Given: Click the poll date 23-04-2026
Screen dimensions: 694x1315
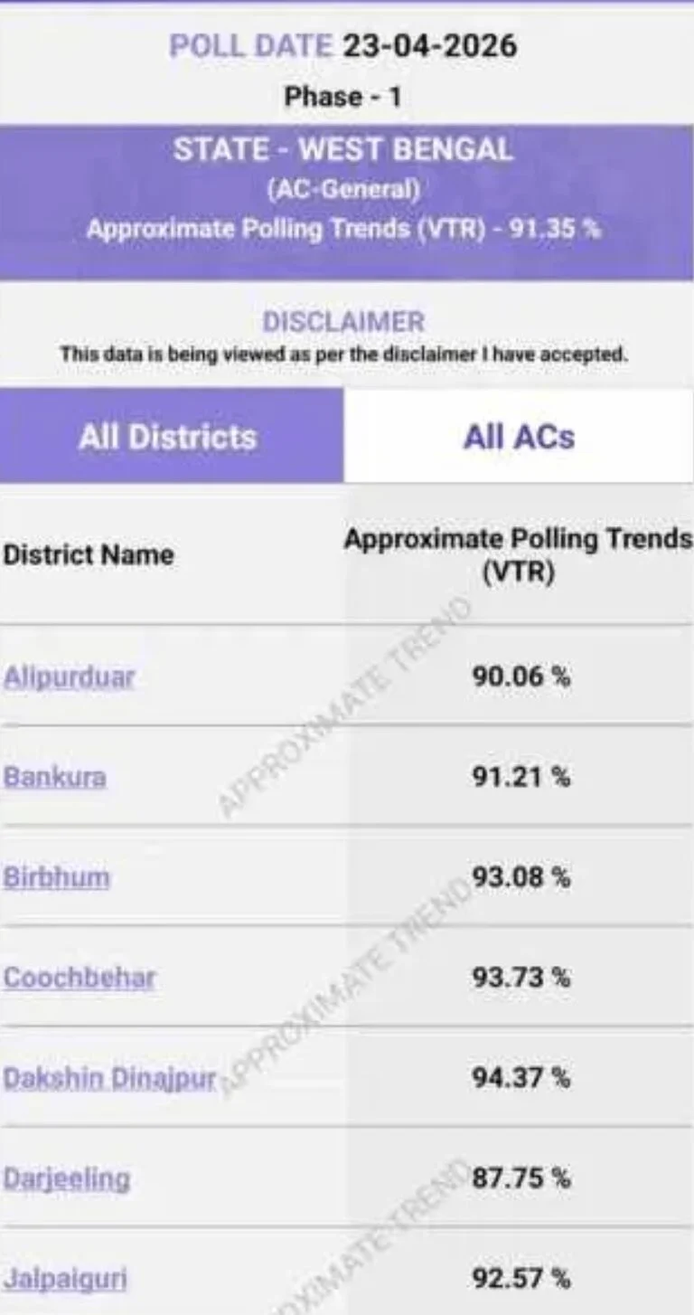Looking at the screenshot, I should point(429,46).
